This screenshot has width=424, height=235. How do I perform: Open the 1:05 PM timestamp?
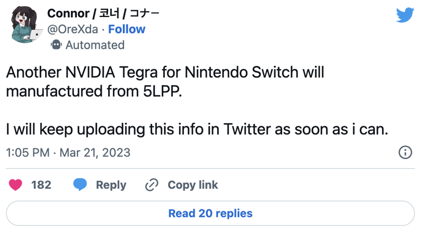[28, 152]
